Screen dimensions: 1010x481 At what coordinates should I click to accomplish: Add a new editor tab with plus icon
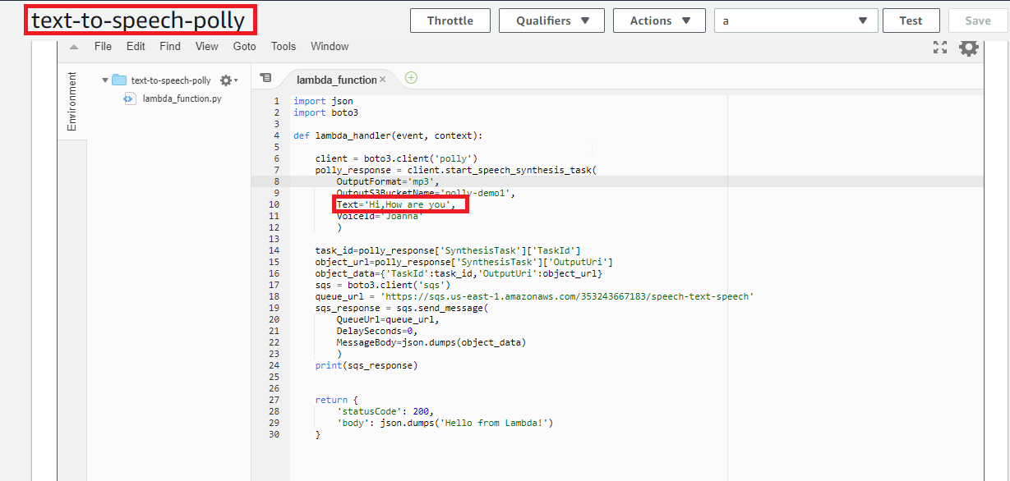[x=411, y=78]
